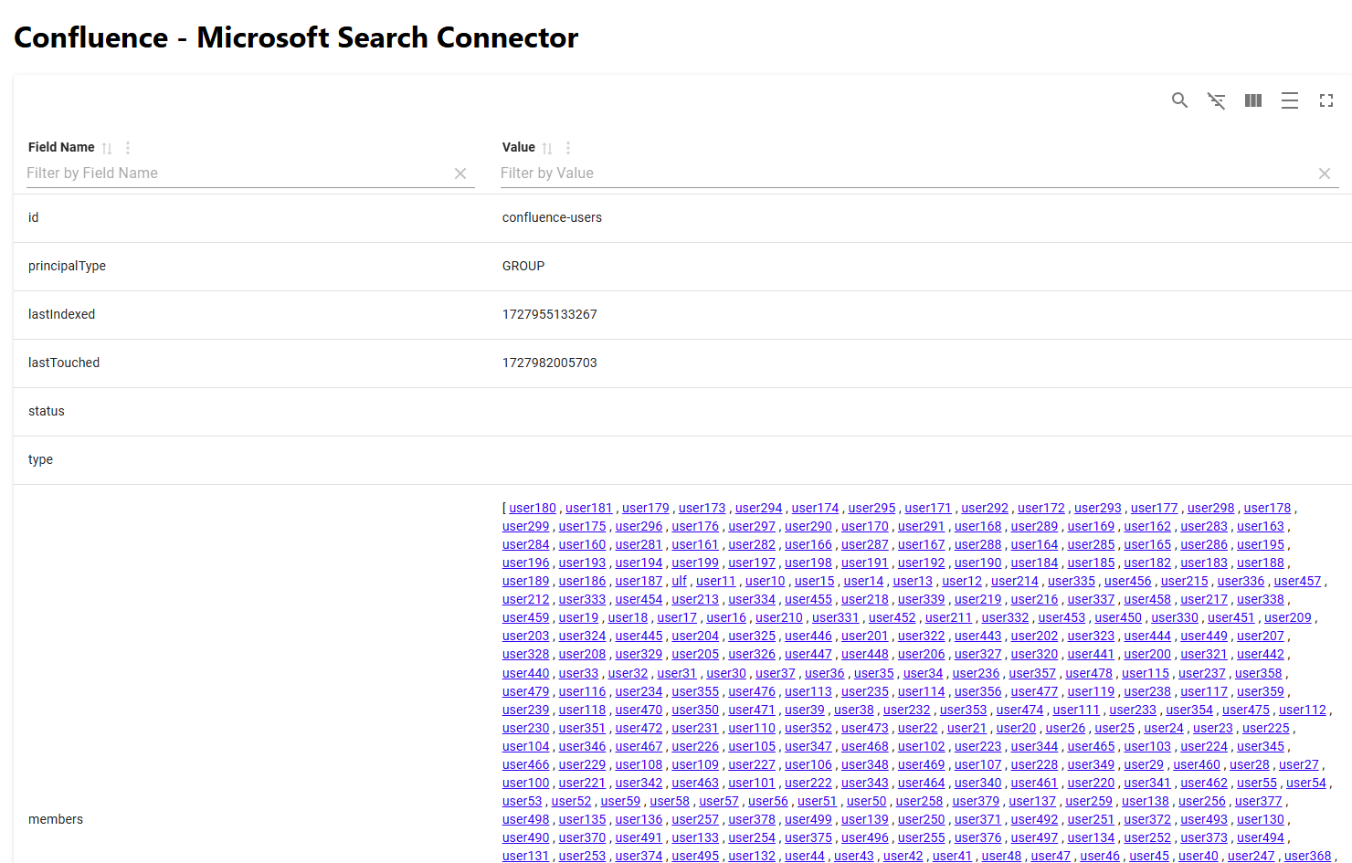Open member link user178

1267,508
